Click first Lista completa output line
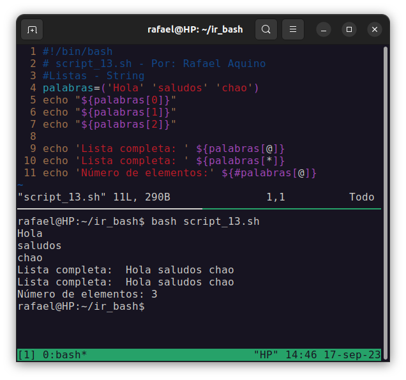 pos(126,270)
